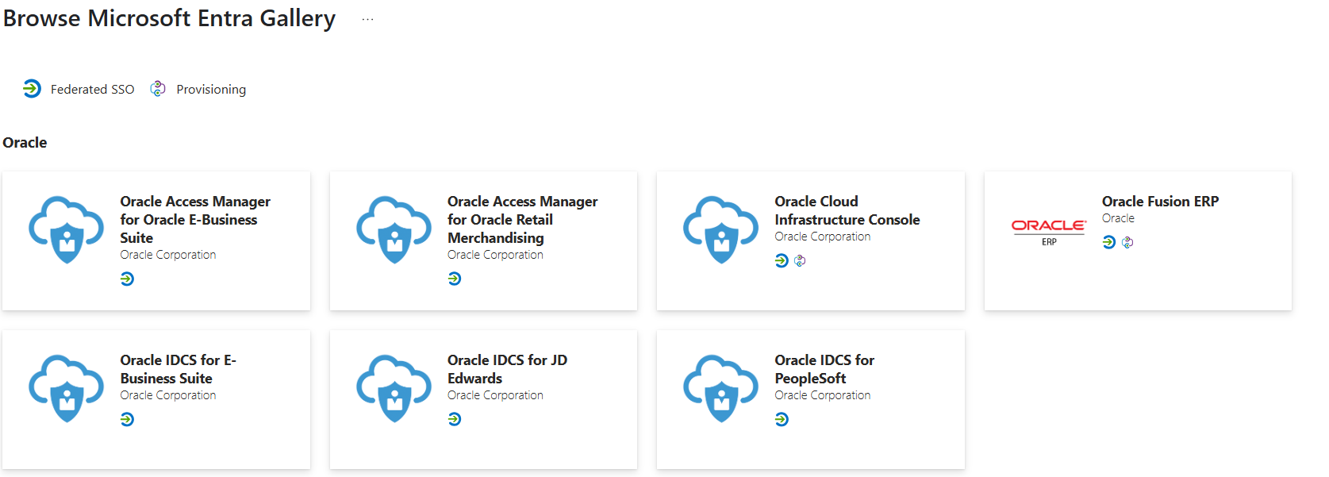Image resolution: width=1329 pixels, height=477 pixels.
Task: Click SSO icon on IDCS for PeopleSoft card
Action: coord(782,419)
